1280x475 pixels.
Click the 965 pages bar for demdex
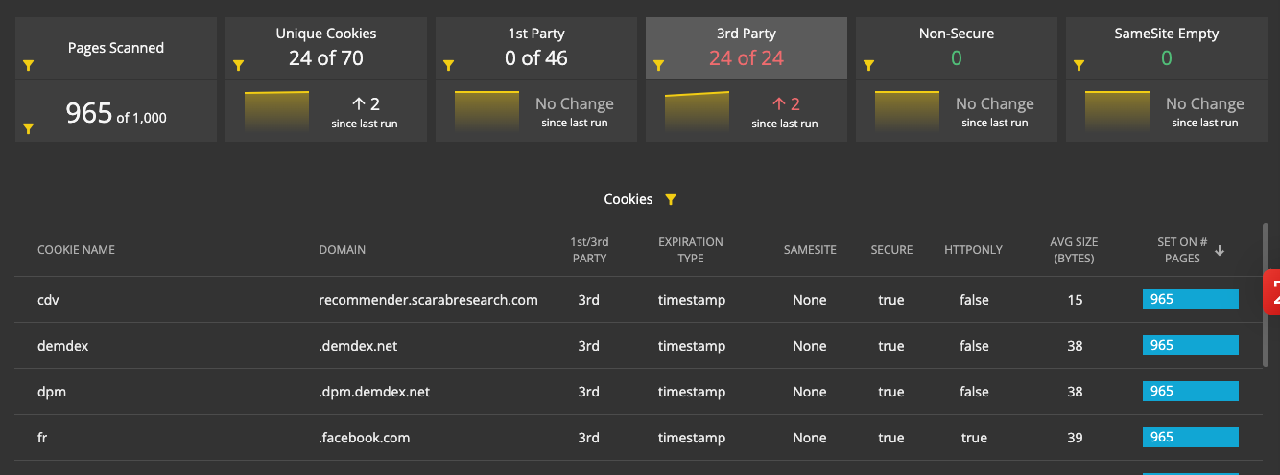tap(1190, 346)
